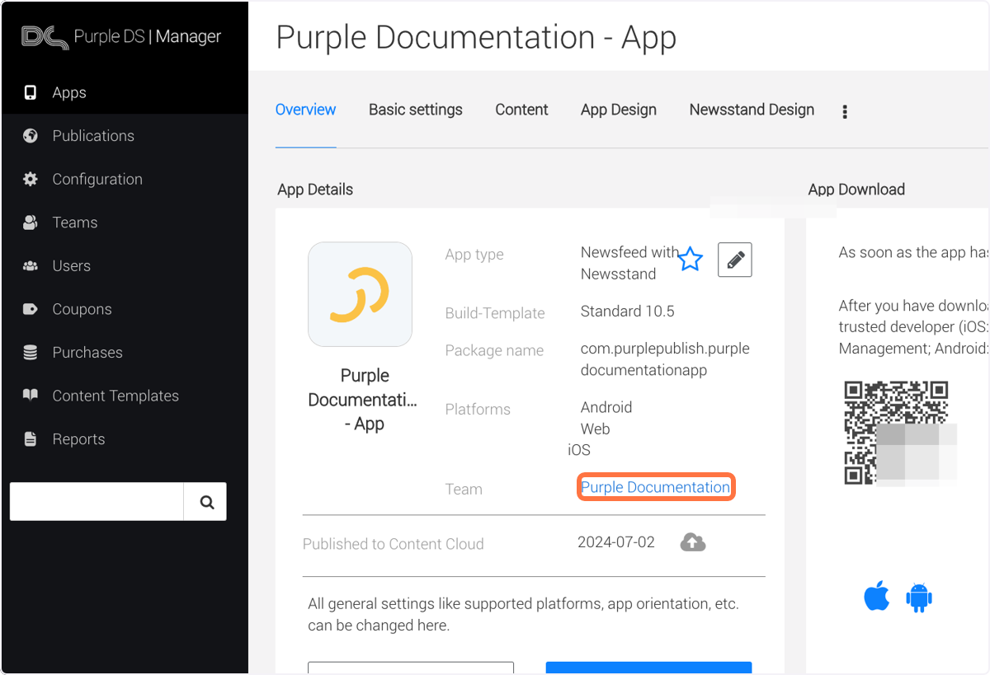Click the sidebar search input field
990x675 pixels.
coord(97,501)
